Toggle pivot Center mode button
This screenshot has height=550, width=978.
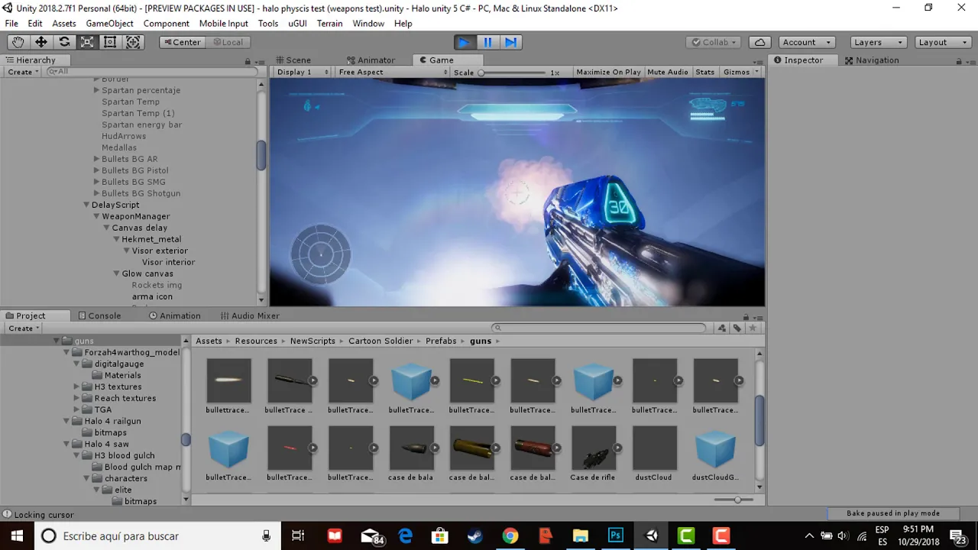pos(181,42)
